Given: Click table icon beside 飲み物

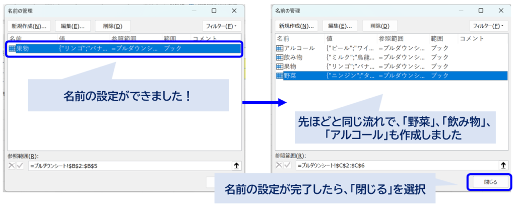Looking at the screenshot, I should [x=279, y=57].
